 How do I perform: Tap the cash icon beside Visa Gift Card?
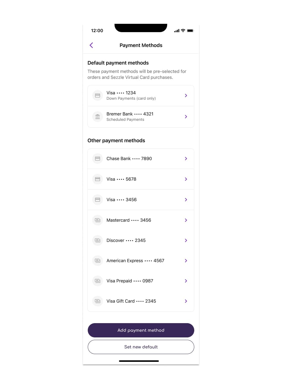pyautogui.click(x=97, y=301)
